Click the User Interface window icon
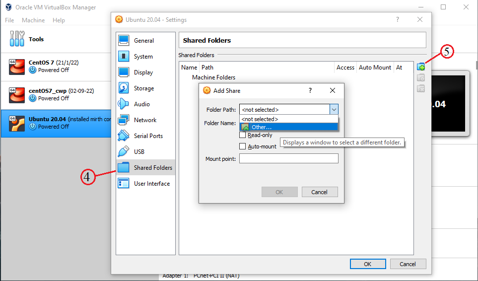 [124, 184]
